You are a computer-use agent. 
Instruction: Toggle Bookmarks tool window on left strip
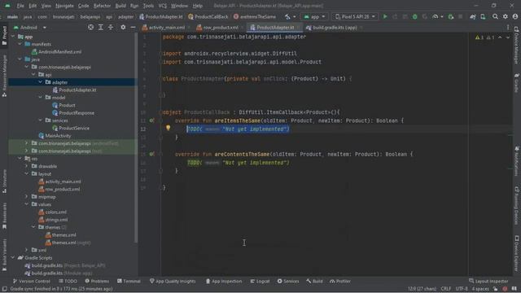coord(4,216)
